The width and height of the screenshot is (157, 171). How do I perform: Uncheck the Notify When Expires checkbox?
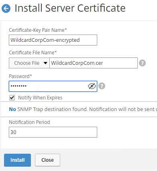[x=12, y=98]
